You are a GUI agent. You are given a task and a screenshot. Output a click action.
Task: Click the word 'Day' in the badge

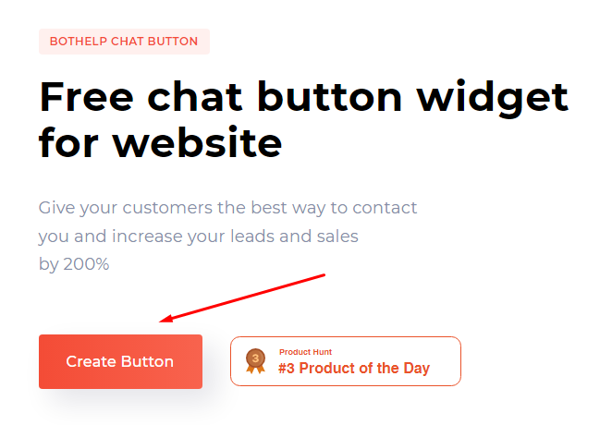pos(416,369)
